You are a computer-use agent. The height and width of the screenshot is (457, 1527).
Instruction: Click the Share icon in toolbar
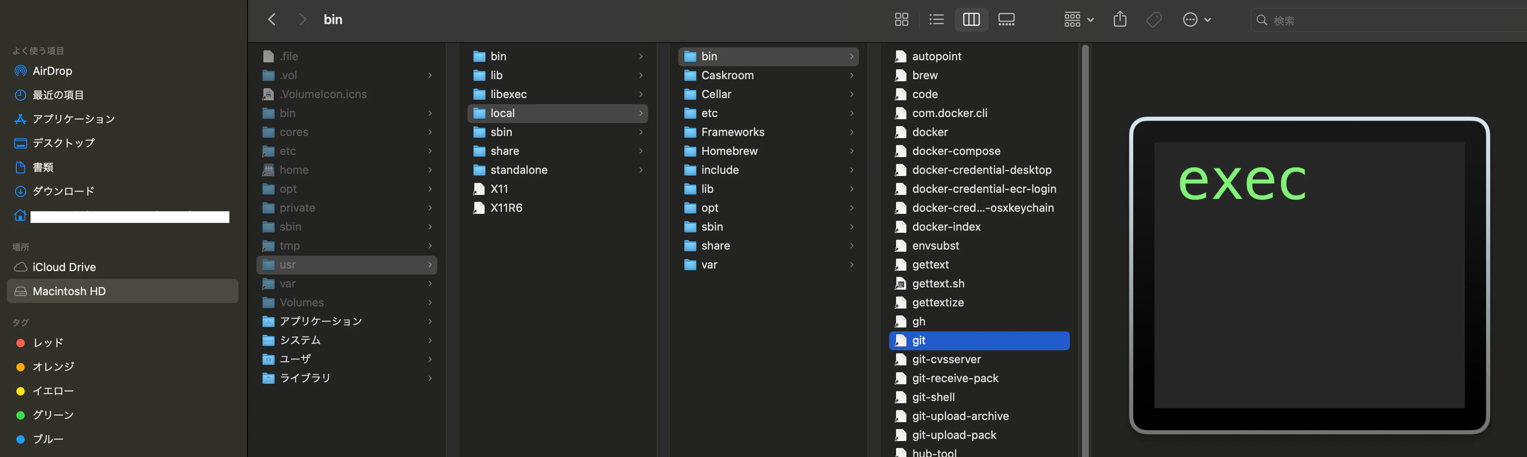coord(1120,19)
